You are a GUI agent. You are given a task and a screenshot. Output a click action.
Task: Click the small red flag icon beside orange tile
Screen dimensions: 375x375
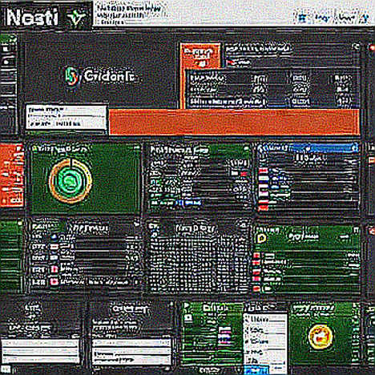[231, 63]
